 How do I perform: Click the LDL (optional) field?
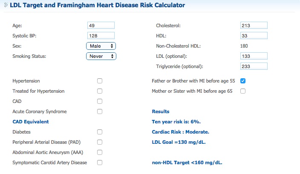[x=254, y=56]
